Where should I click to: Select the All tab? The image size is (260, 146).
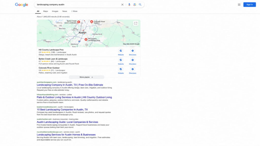pos(38,11)
